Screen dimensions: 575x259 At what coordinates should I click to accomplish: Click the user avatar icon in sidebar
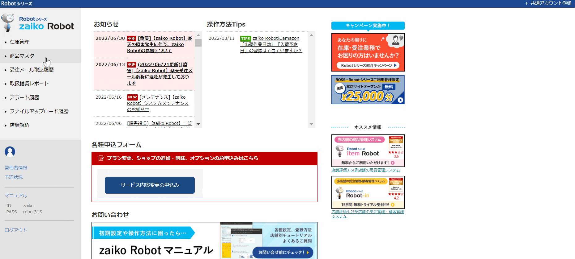point(10,152)
